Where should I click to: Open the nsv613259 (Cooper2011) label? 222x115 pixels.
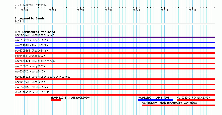click(x=31, y=40)
